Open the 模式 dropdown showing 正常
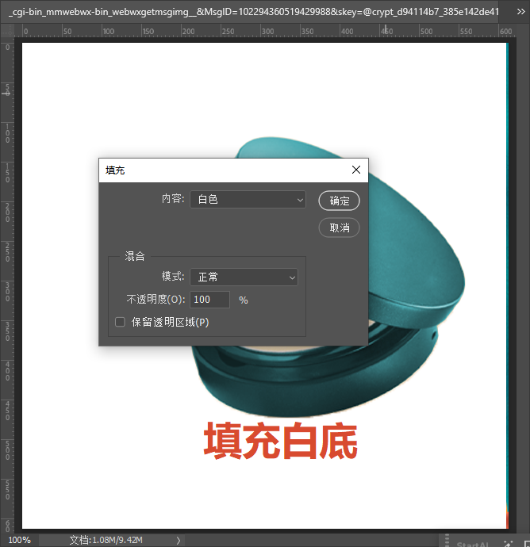The image size is (530, 547). click(244, 277)
